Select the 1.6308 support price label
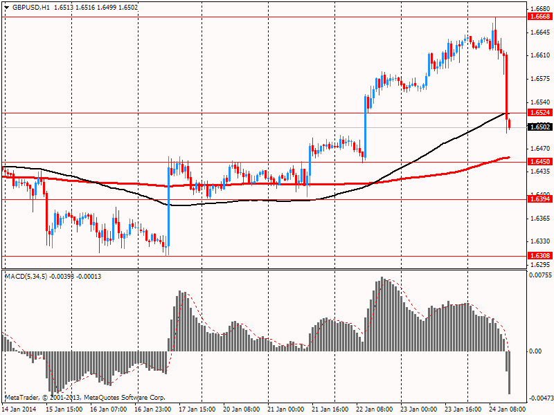 pyautogui.click(x=540, y=256)
